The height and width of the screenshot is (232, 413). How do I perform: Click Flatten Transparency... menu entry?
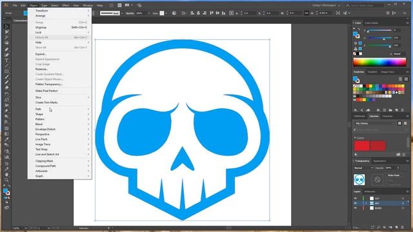[x=49, y=84]
